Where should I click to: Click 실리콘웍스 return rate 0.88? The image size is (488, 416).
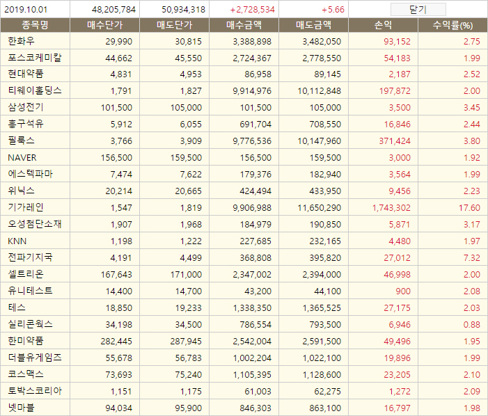(x=472, y=325)
